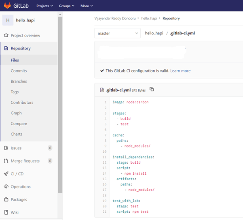Click the 'artifacts:' code line
Image resolution: width=243 pixels, height=220 pixels.
pos(126,179)
